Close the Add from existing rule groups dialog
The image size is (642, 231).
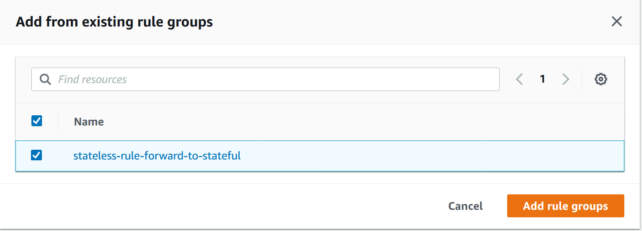[616, 21]
